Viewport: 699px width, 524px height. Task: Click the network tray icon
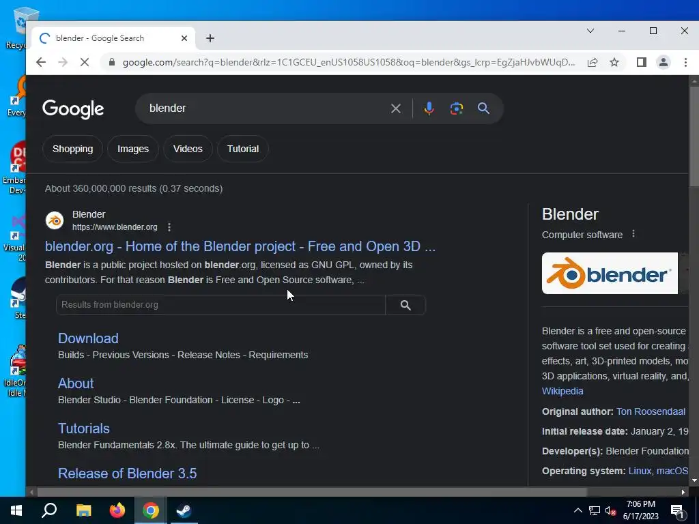(x=595, y=510)
